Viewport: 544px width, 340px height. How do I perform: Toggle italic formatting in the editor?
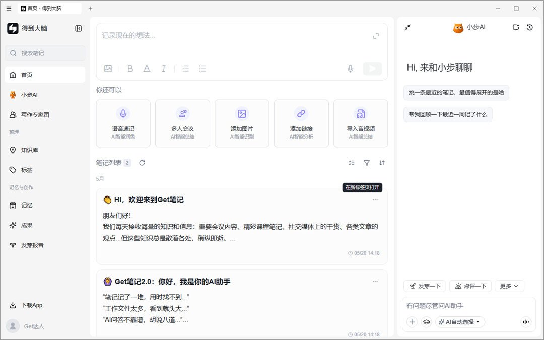163,69
